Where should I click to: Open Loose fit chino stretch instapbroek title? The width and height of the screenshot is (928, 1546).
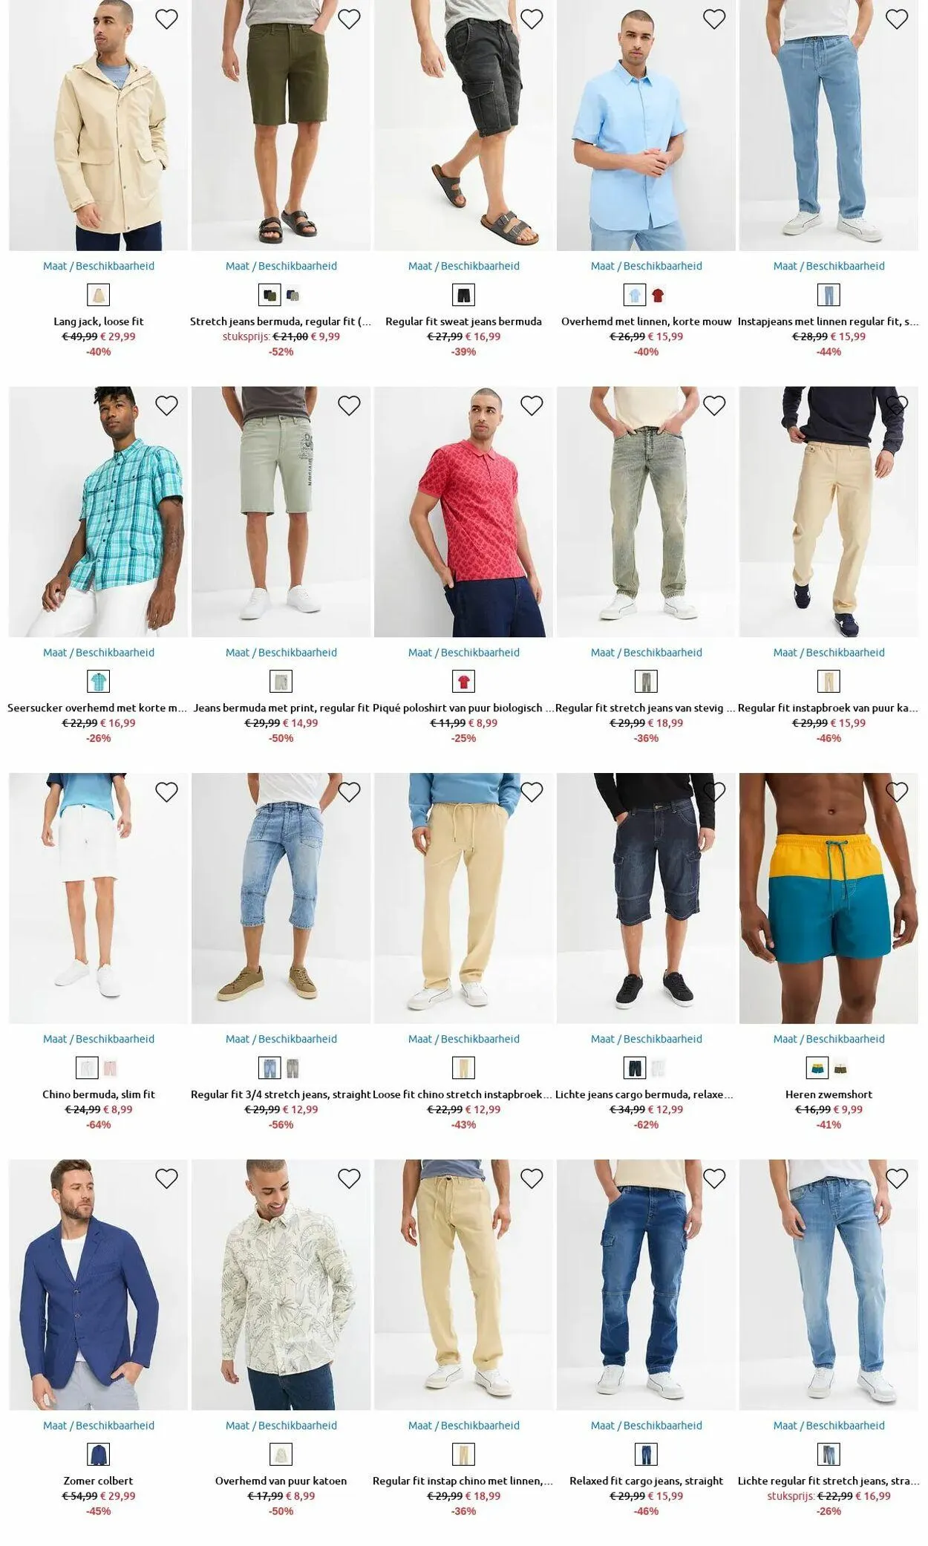[x=463, y=1094]
